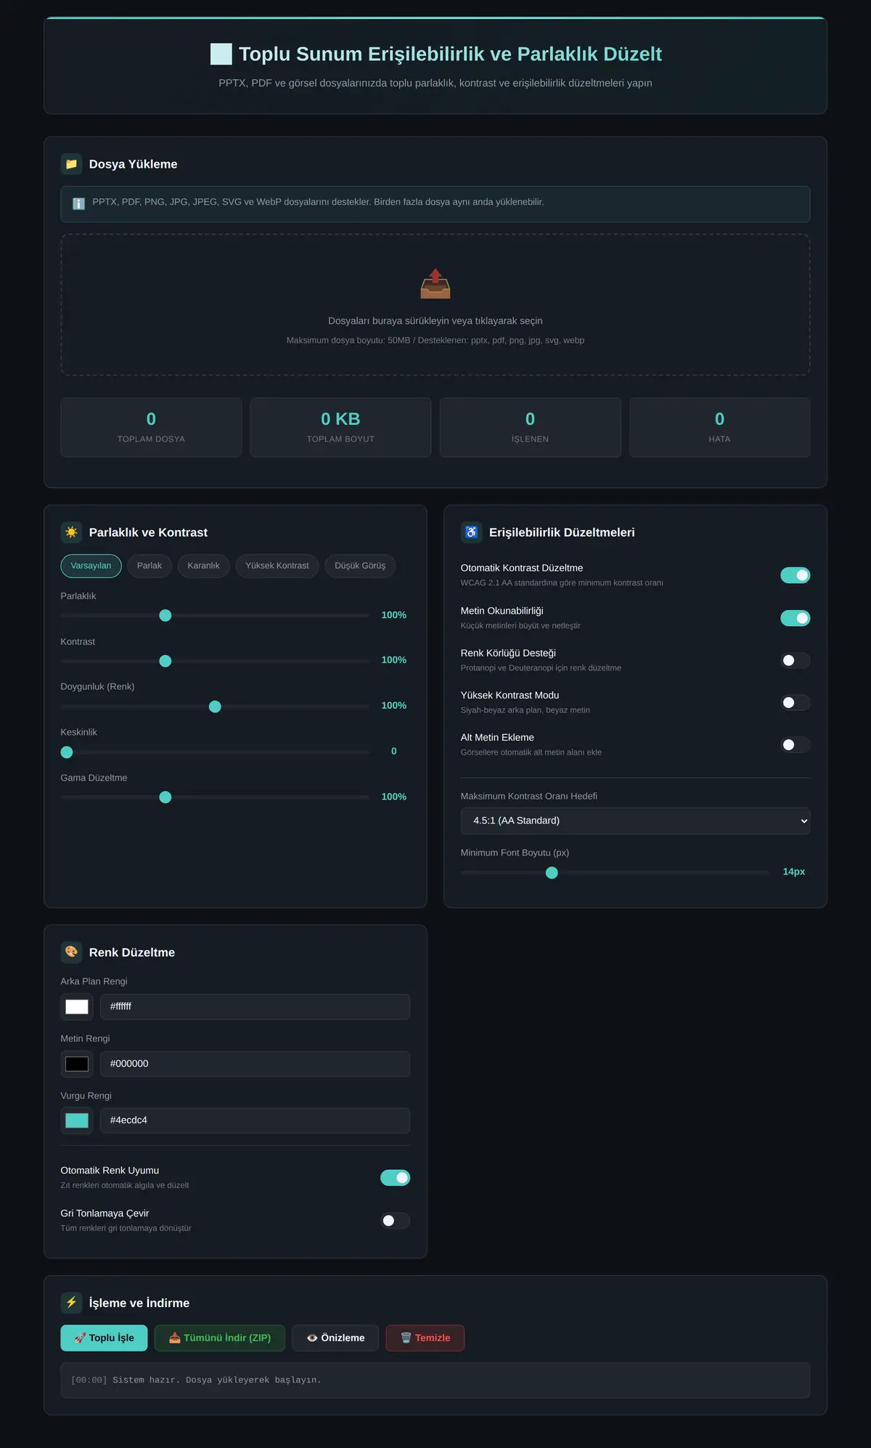Turn on Gri Tonlamaya Çevir switch
Screen dimensions: 871x1448
click(x=395, y=1221)
